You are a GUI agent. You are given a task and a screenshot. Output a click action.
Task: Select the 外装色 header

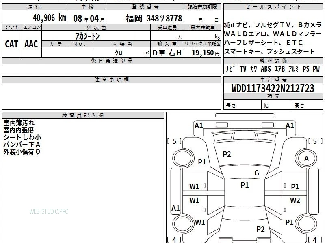click(x=96, y=28)
